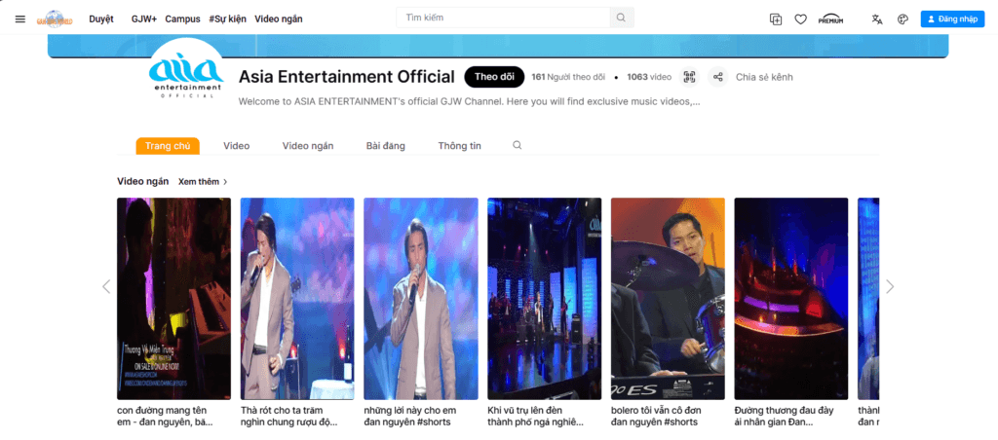This screenshot has width=998, height=440.
Task: Open Video ngắn in top navigation
Action: coord(279,19)
